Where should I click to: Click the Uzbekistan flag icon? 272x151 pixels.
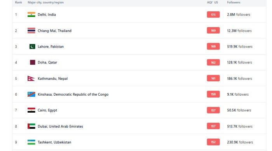point(31,142)
